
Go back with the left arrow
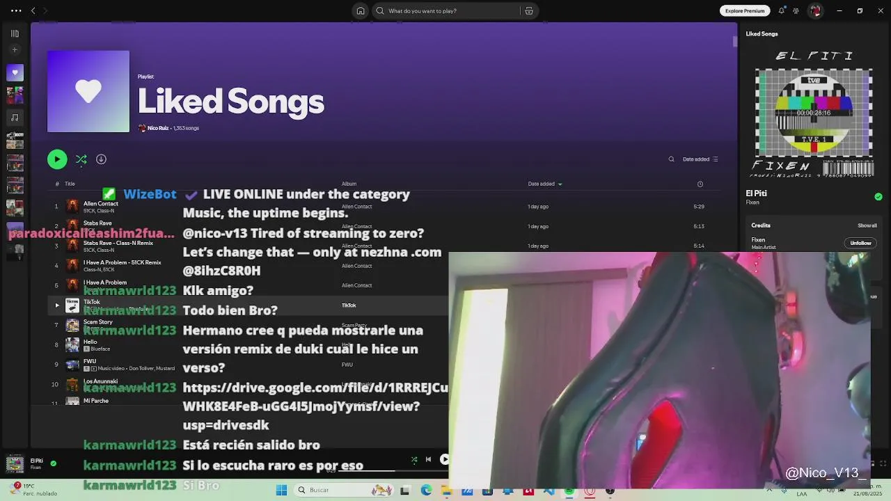[33, 10]
